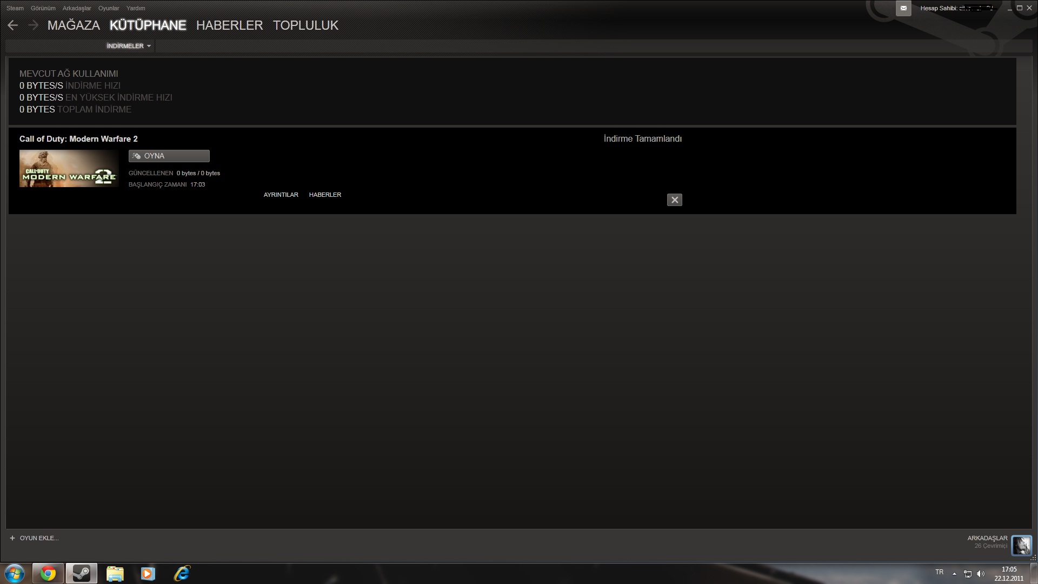Click the Call of Duty: Modern Warfare 2 title

(x=78, y=139)
